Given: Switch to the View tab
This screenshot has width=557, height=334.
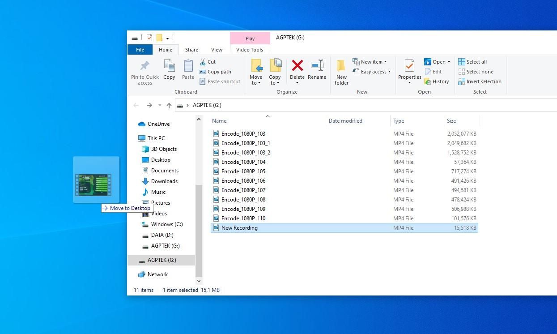Looking at the screenshot, I should pyautogui.click(x=217, y=50).
